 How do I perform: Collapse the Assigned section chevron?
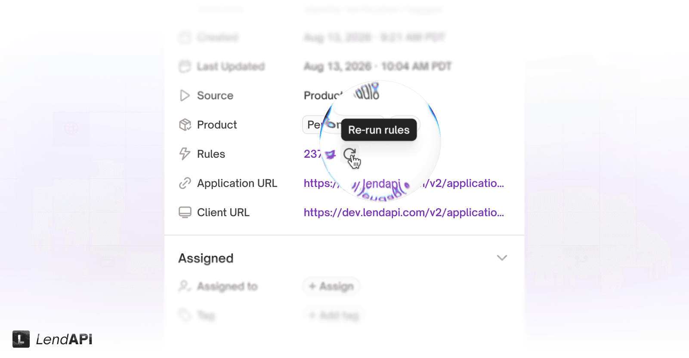coord(502,258)
